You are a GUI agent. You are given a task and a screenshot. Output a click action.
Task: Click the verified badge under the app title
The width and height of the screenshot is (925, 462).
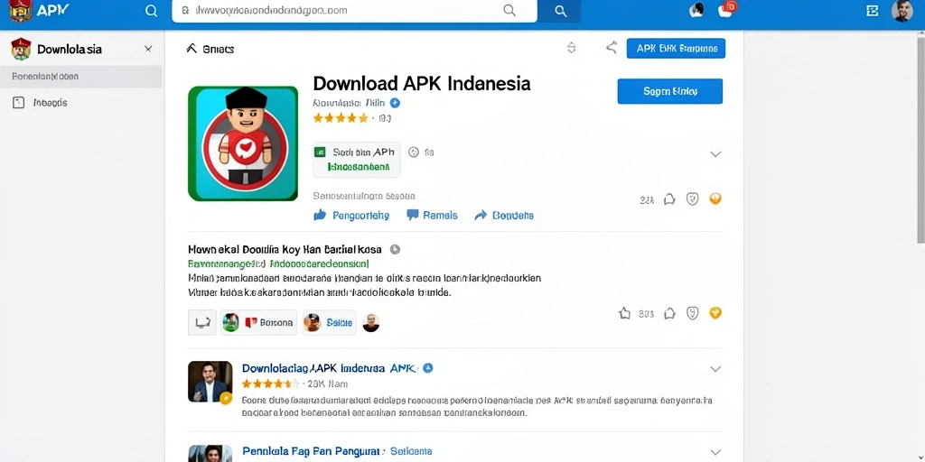(396, 103)
